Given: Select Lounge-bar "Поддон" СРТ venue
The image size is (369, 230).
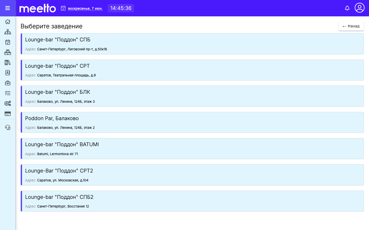Looking at the screenshot, I should pos(192,70).
